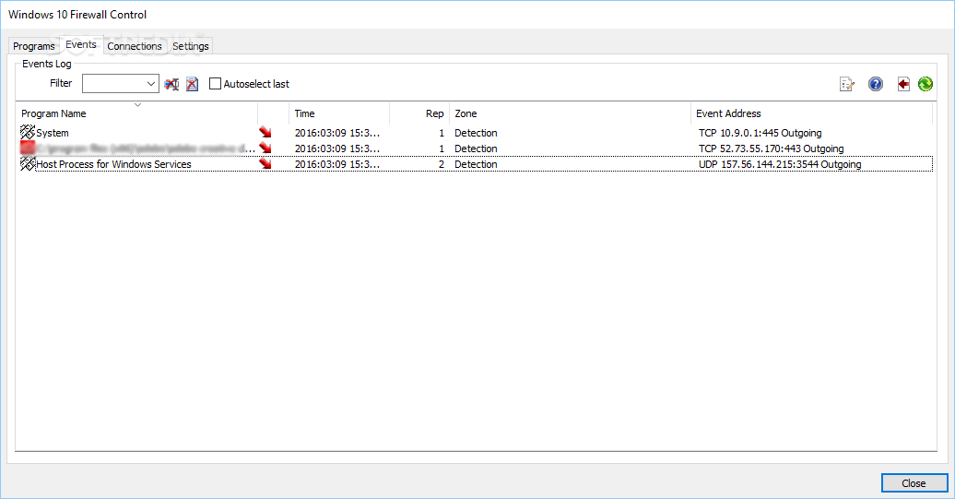Viewport: 955px width, 499px height.
Task: Switch to the Programs tab
Action: click(x=34, y=46)
